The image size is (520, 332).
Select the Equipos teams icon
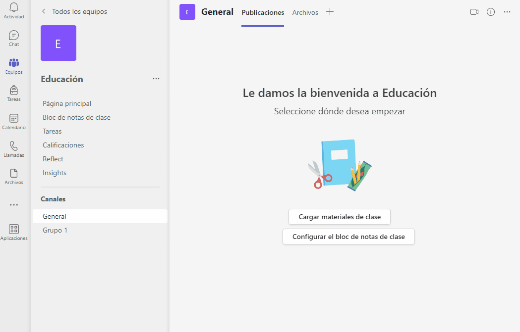14,62
